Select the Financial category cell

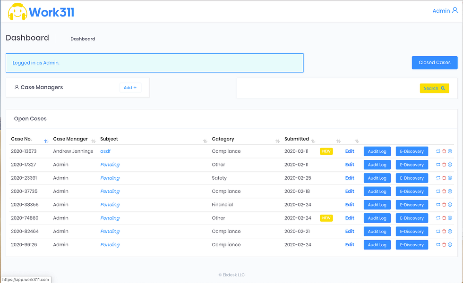pyautogui.click(x=223, y=205)
